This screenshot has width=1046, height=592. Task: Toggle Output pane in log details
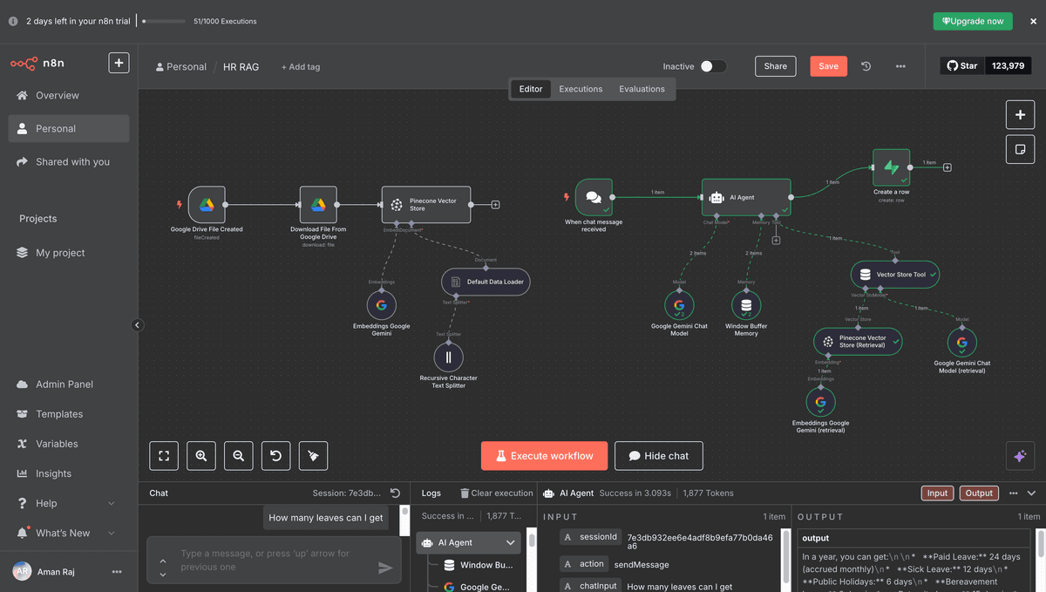979,493
